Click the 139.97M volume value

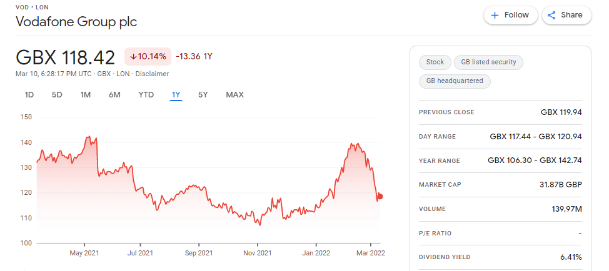pos(566,209)
